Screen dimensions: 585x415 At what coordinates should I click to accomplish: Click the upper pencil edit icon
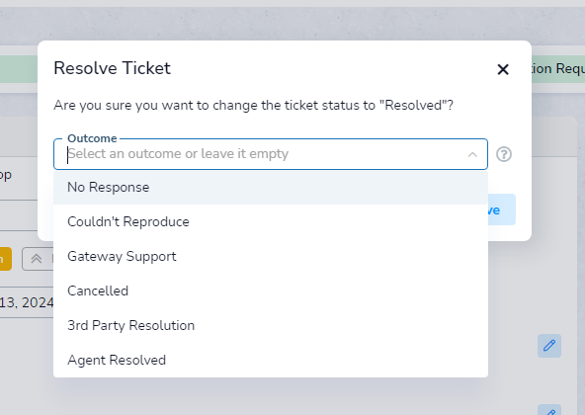(x=549, y=346)
